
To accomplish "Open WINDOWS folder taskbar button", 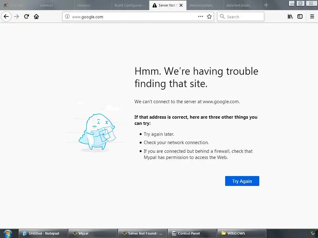I will [x=242, y=233].
